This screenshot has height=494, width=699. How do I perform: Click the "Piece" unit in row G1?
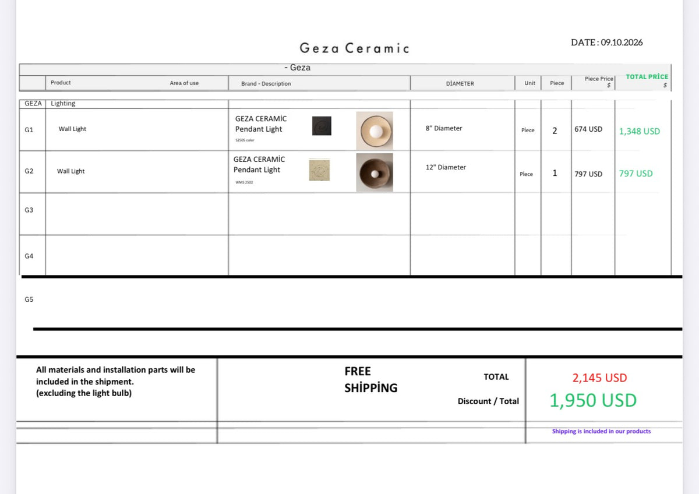[528, 130]
